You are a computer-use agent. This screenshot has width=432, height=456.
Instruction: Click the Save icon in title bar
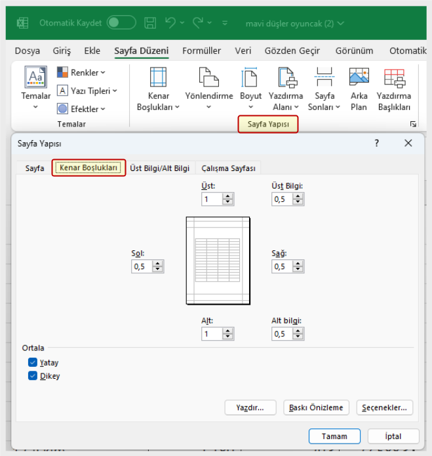point(150,23)
